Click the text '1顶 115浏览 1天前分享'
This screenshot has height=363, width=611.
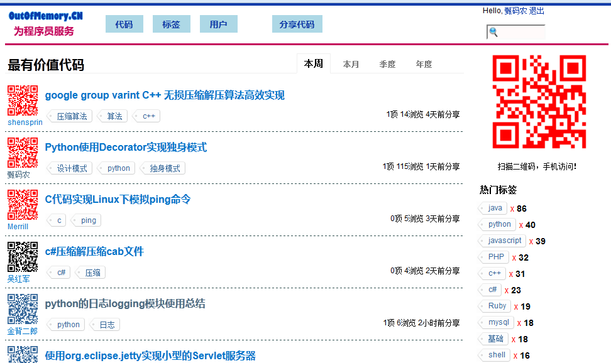pos(421,166)
